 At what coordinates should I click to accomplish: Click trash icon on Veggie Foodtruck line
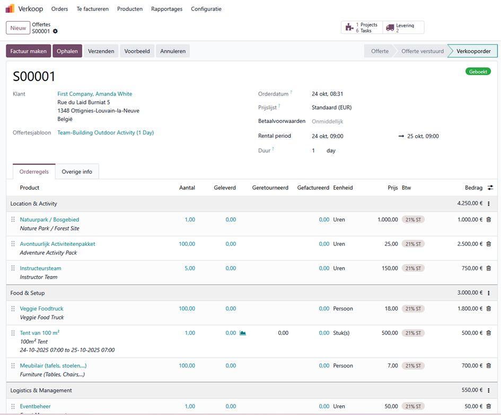488,308
